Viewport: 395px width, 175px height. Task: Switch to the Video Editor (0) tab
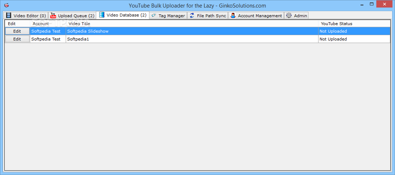pyautogui.click(x=26, y=15)
